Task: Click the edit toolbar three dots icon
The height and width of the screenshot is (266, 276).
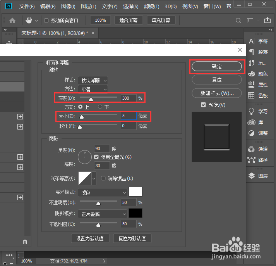Action: point(9,255)
